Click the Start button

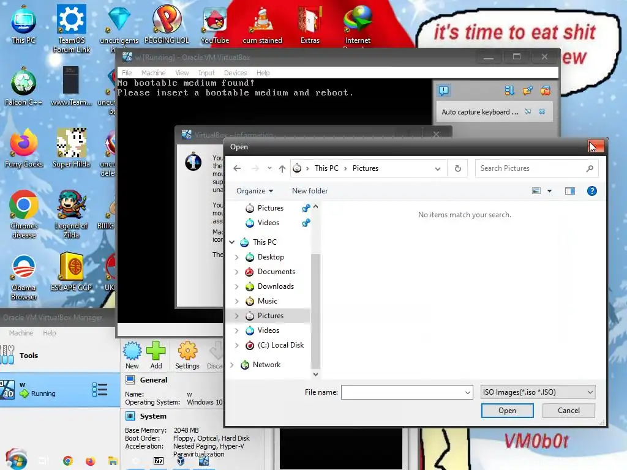(x=16, y=460)
